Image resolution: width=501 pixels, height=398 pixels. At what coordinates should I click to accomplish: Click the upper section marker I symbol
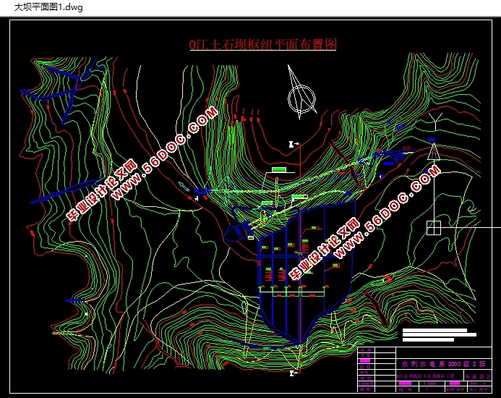(x=292, y=145)
